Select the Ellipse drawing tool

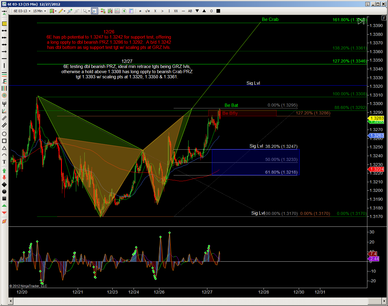tap(4, 134)
